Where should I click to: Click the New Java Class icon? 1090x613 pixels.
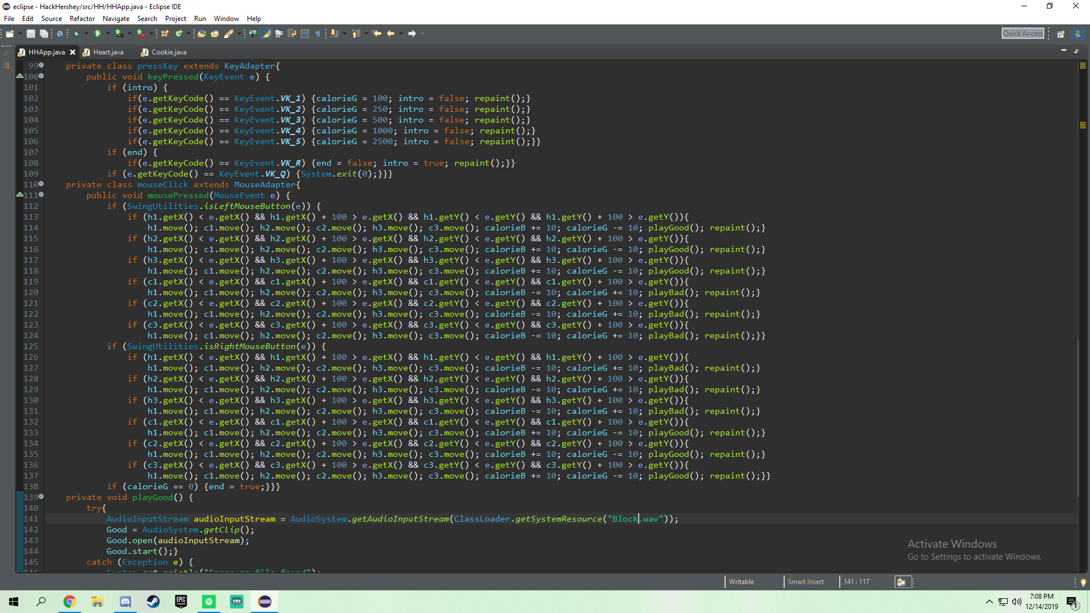[179, 33]
